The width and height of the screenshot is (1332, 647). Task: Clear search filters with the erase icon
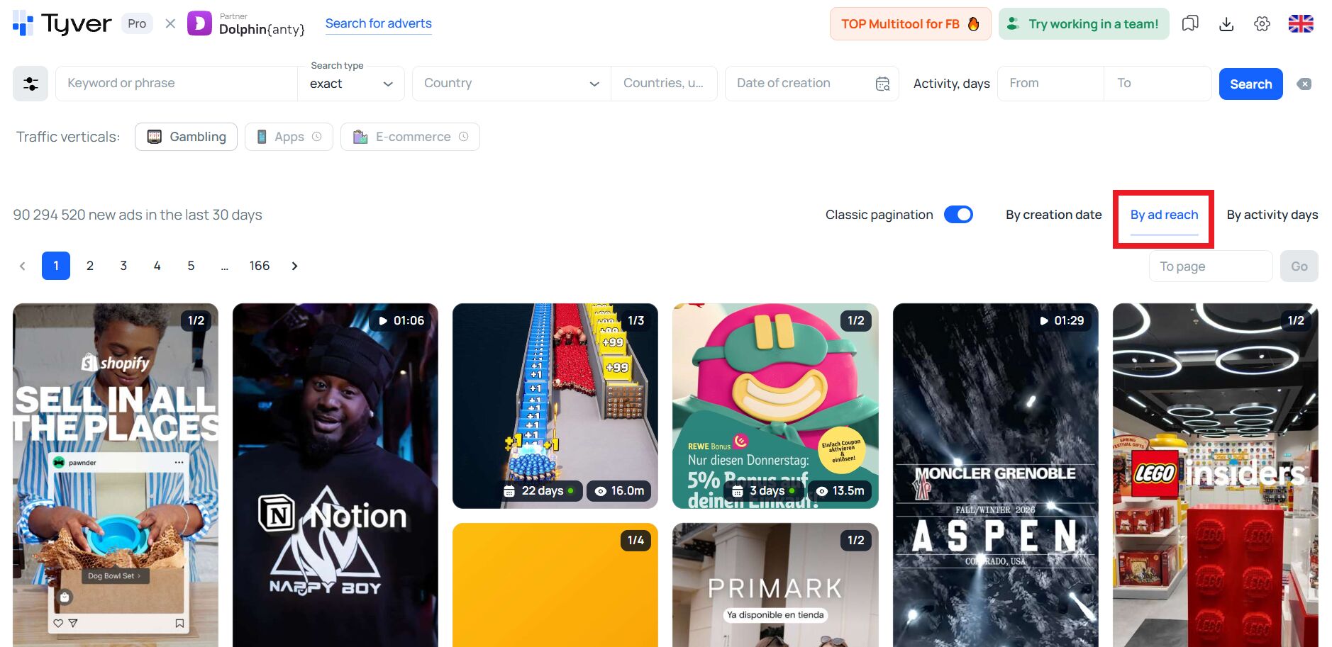[x=1304, y=84]
